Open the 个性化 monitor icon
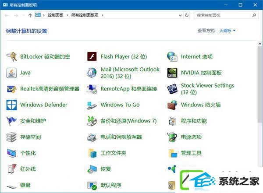 (11, 153)
